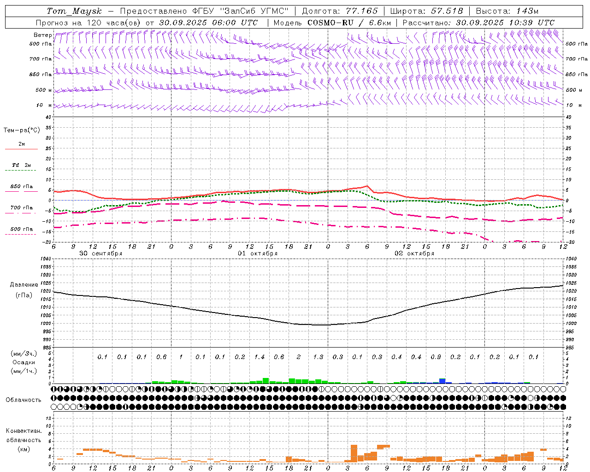The image size is (590, 472).
Task: Click the 'Рассчитано: 30.09.2025 10:39 UTC' timestamp
Action: point(478,23)
